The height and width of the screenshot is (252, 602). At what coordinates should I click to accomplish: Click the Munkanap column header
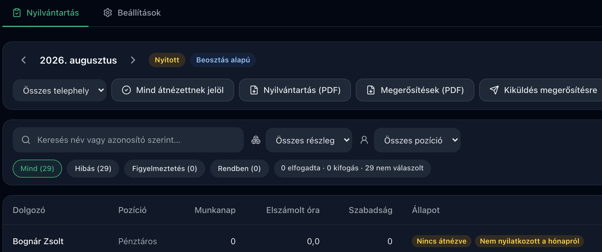[x=215, y=210]
